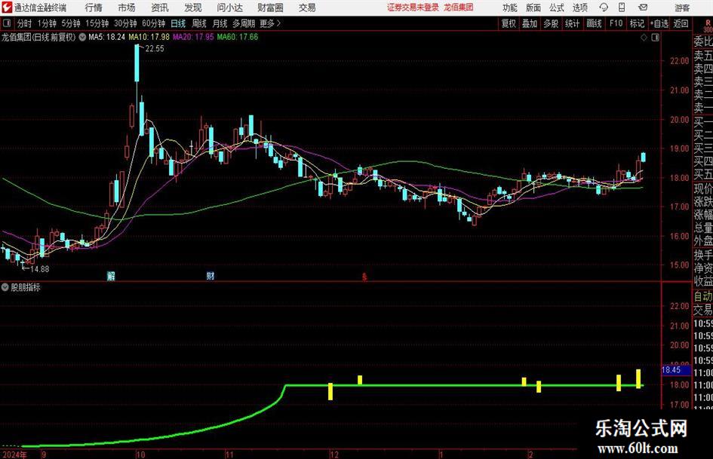Image resolution: width=713 pixels, height=459 pixels.
Task: Open the 交易 menu
Action: pyautogui.click(x=307, y=8)
